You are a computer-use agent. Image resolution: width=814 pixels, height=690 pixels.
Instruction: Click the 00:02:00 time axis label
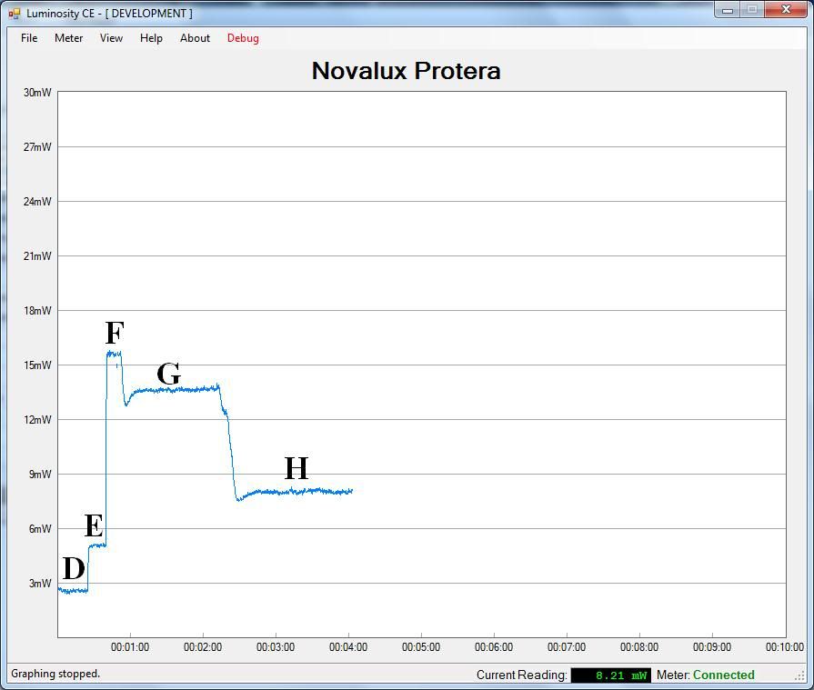[x=203, y=647]
